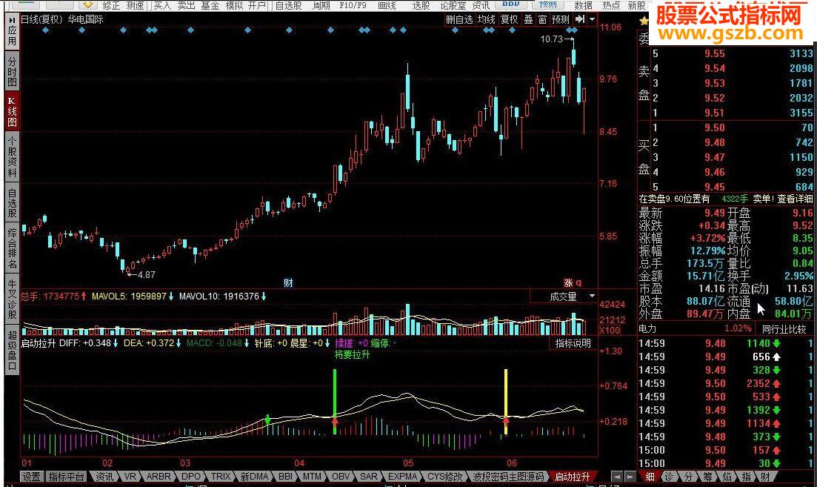Click 预测 button above chart
Viewport: 817px width, 487px height.
click(560, 19)
